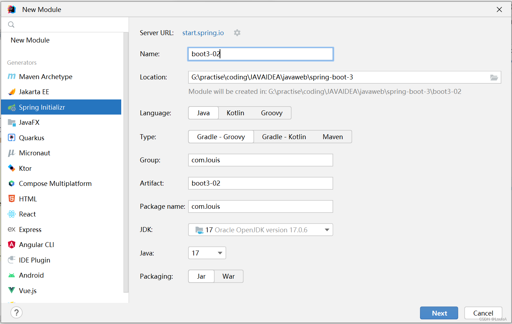
Task: Click the Maven Archetype generator icon
Action: (x=12, y=77)
